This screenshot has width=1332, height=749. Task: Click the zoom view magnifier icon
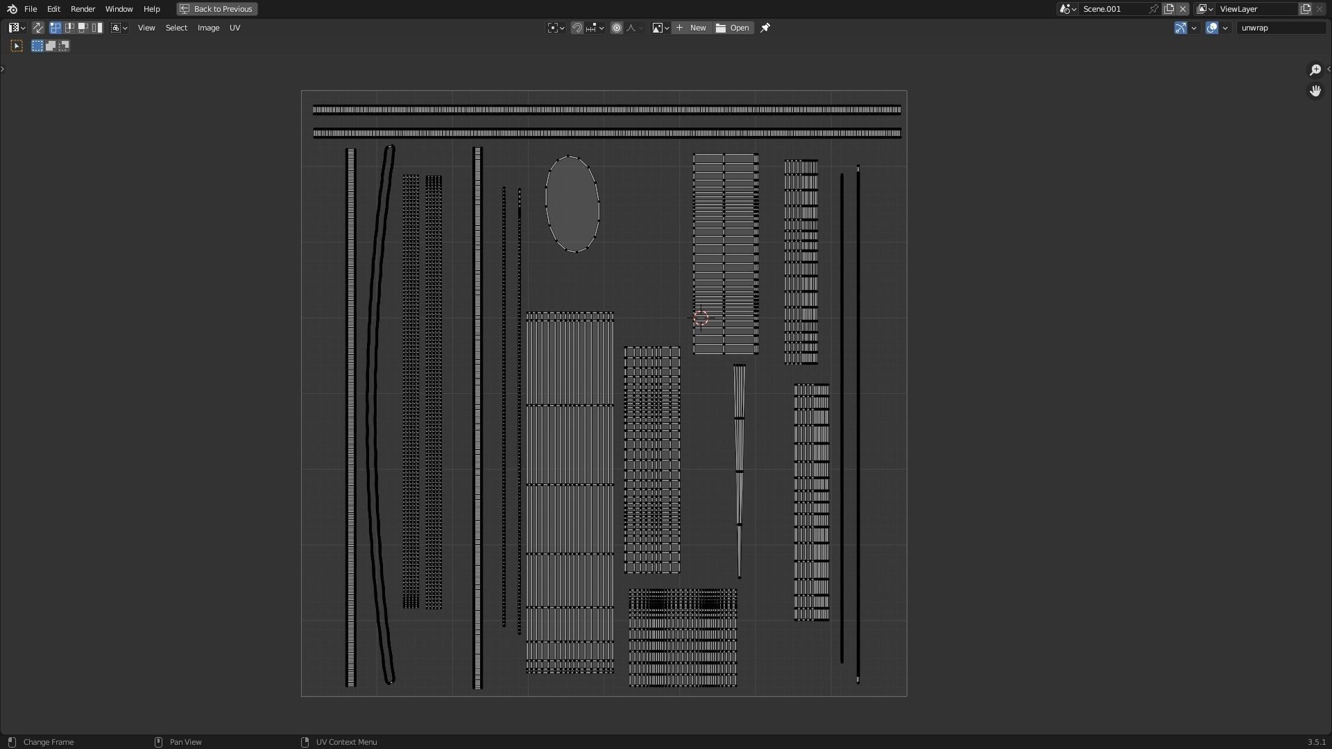tap(1315, 70)
